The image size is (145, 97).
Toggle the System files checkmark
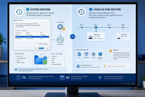click(29, 56)
